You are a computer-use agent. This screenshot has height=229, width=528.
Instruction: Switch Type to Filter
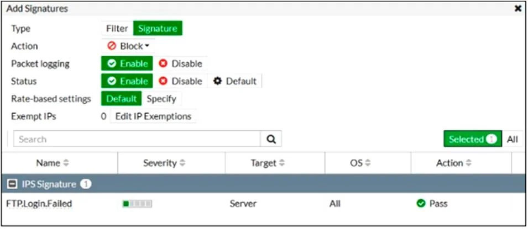[117, 28]
